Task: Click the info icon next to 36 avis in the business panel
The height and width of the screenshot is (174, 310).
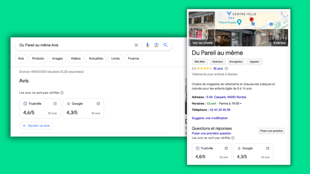Action: pyautogui.click(x=226, y=69)
